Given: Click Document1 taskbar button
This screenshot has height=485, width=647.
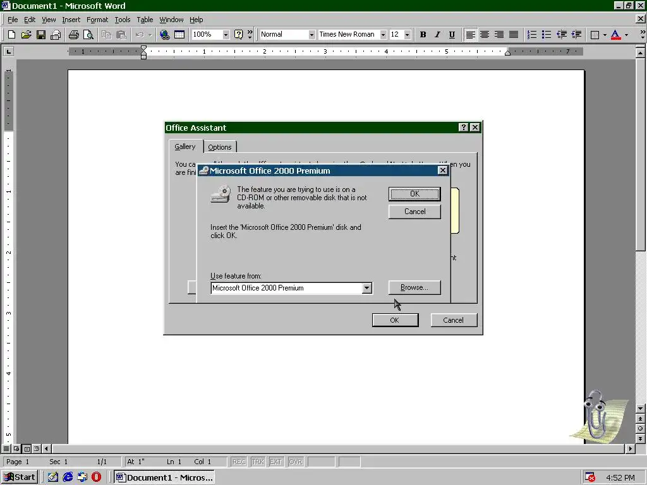Looking at the screenshot, I should 164,477.
